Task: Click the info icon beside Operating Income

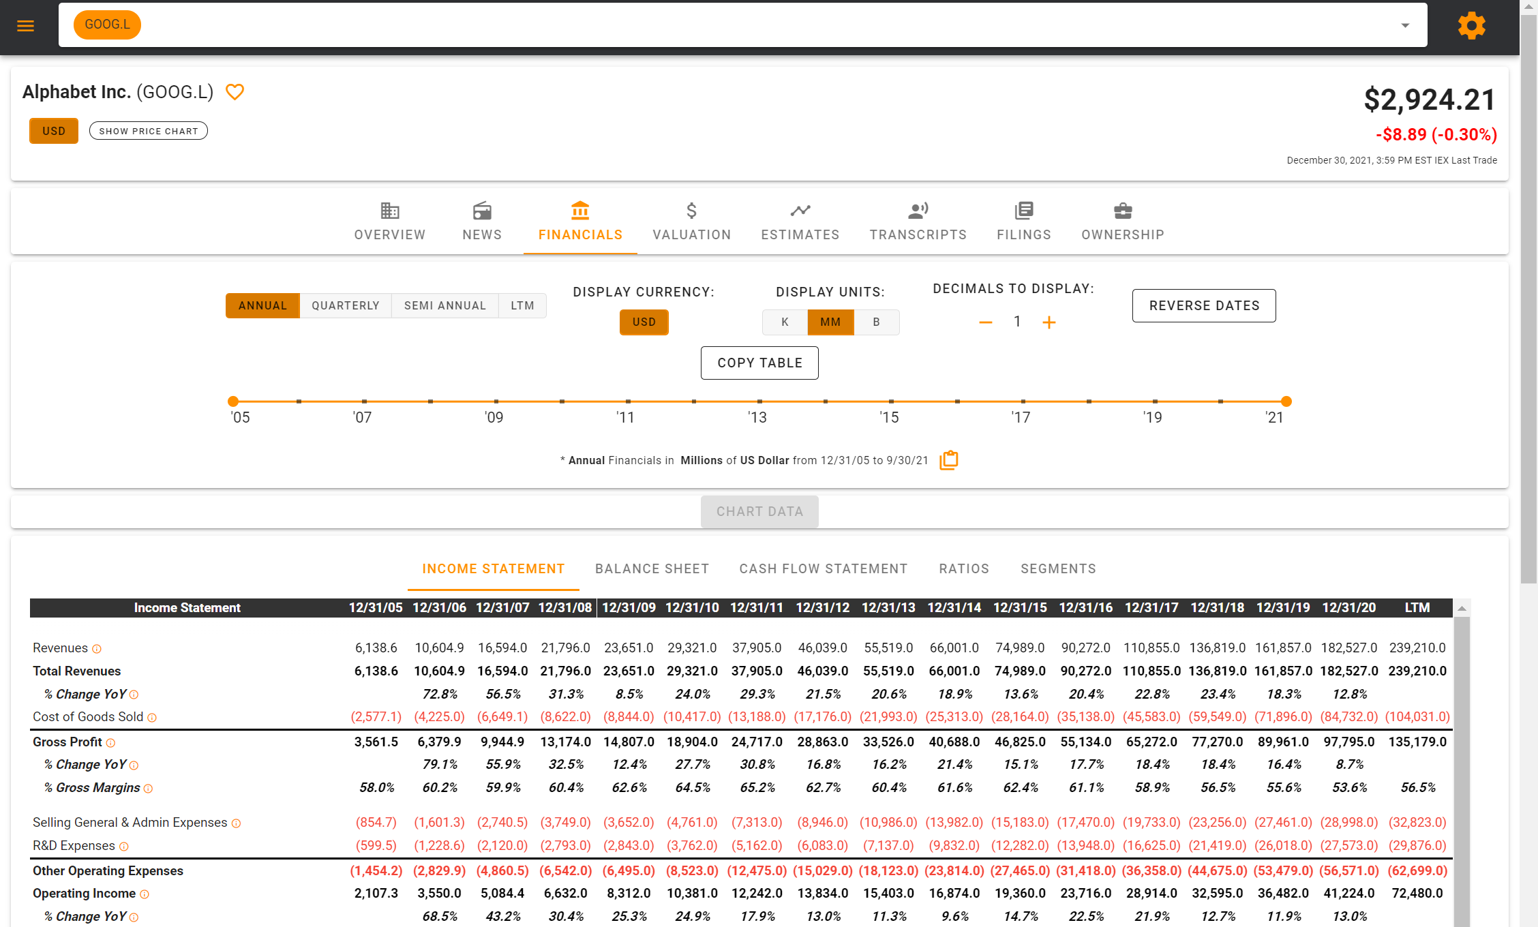Action: (144, 894)
